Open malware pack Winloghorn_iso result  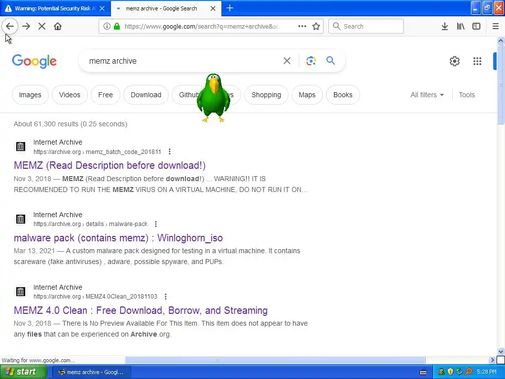tap(118, 238)
